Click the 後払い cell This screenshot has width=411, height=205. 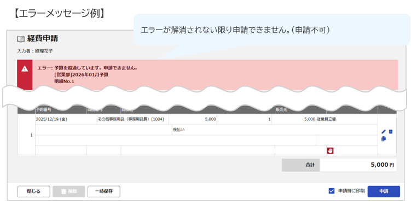(275, 130)
